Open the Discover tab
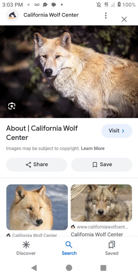 coord(26,248)
